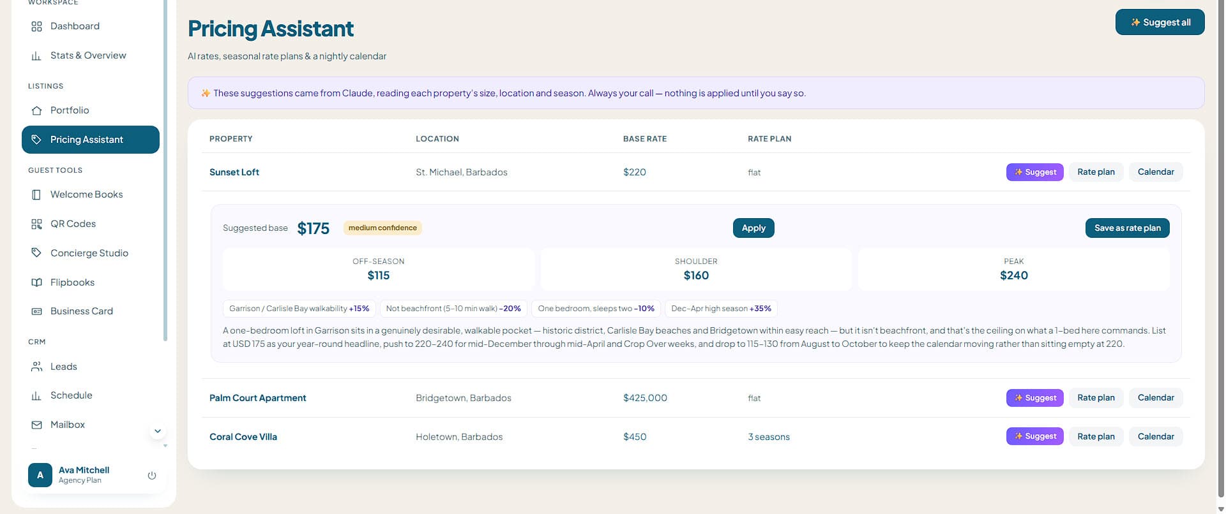1226x514 pixels.
Task: Suggest a rate for Sunset Loft
Action: (1035, 172)
